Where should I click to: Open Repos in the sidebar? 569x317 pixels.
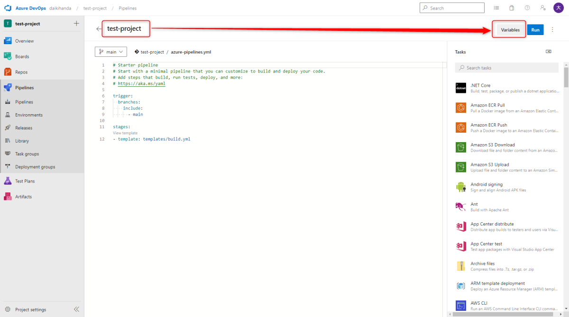(42, 72)
